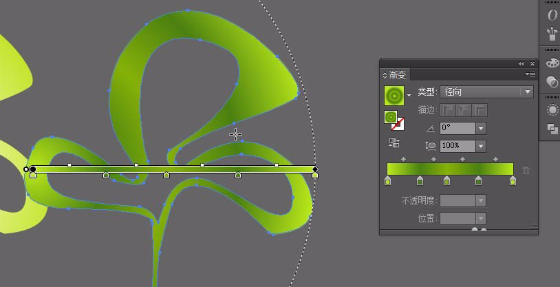Select third midpoint square on canvas annotator
The image size is (560, 287).
tap(202, 165)
